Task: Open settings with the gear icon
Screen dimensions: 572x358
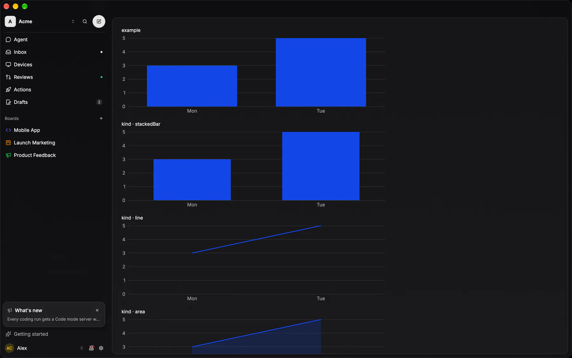Action: point(101,348)
